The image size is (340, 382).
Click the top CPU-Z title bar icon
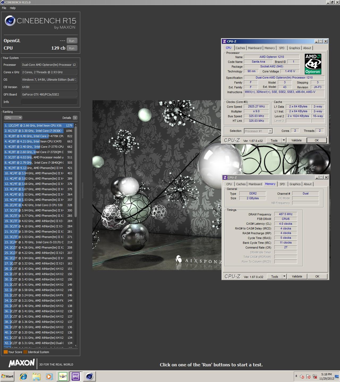[224, 41]
